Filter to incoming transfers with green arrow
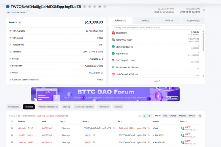 click(144, 116)
